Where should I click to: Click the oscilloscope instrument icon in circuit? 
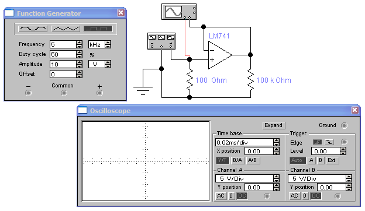coord(179,11)
